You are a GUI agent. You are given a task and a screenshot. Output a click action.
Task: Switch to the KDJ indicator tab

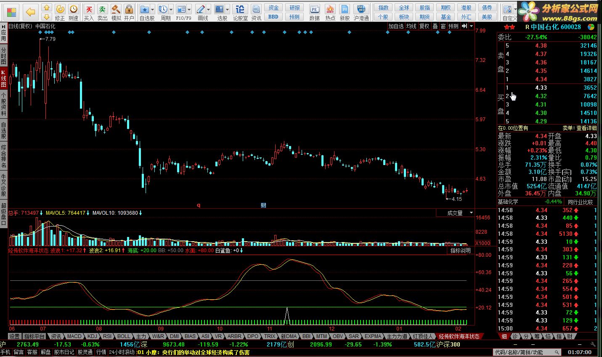pos(93,336)
